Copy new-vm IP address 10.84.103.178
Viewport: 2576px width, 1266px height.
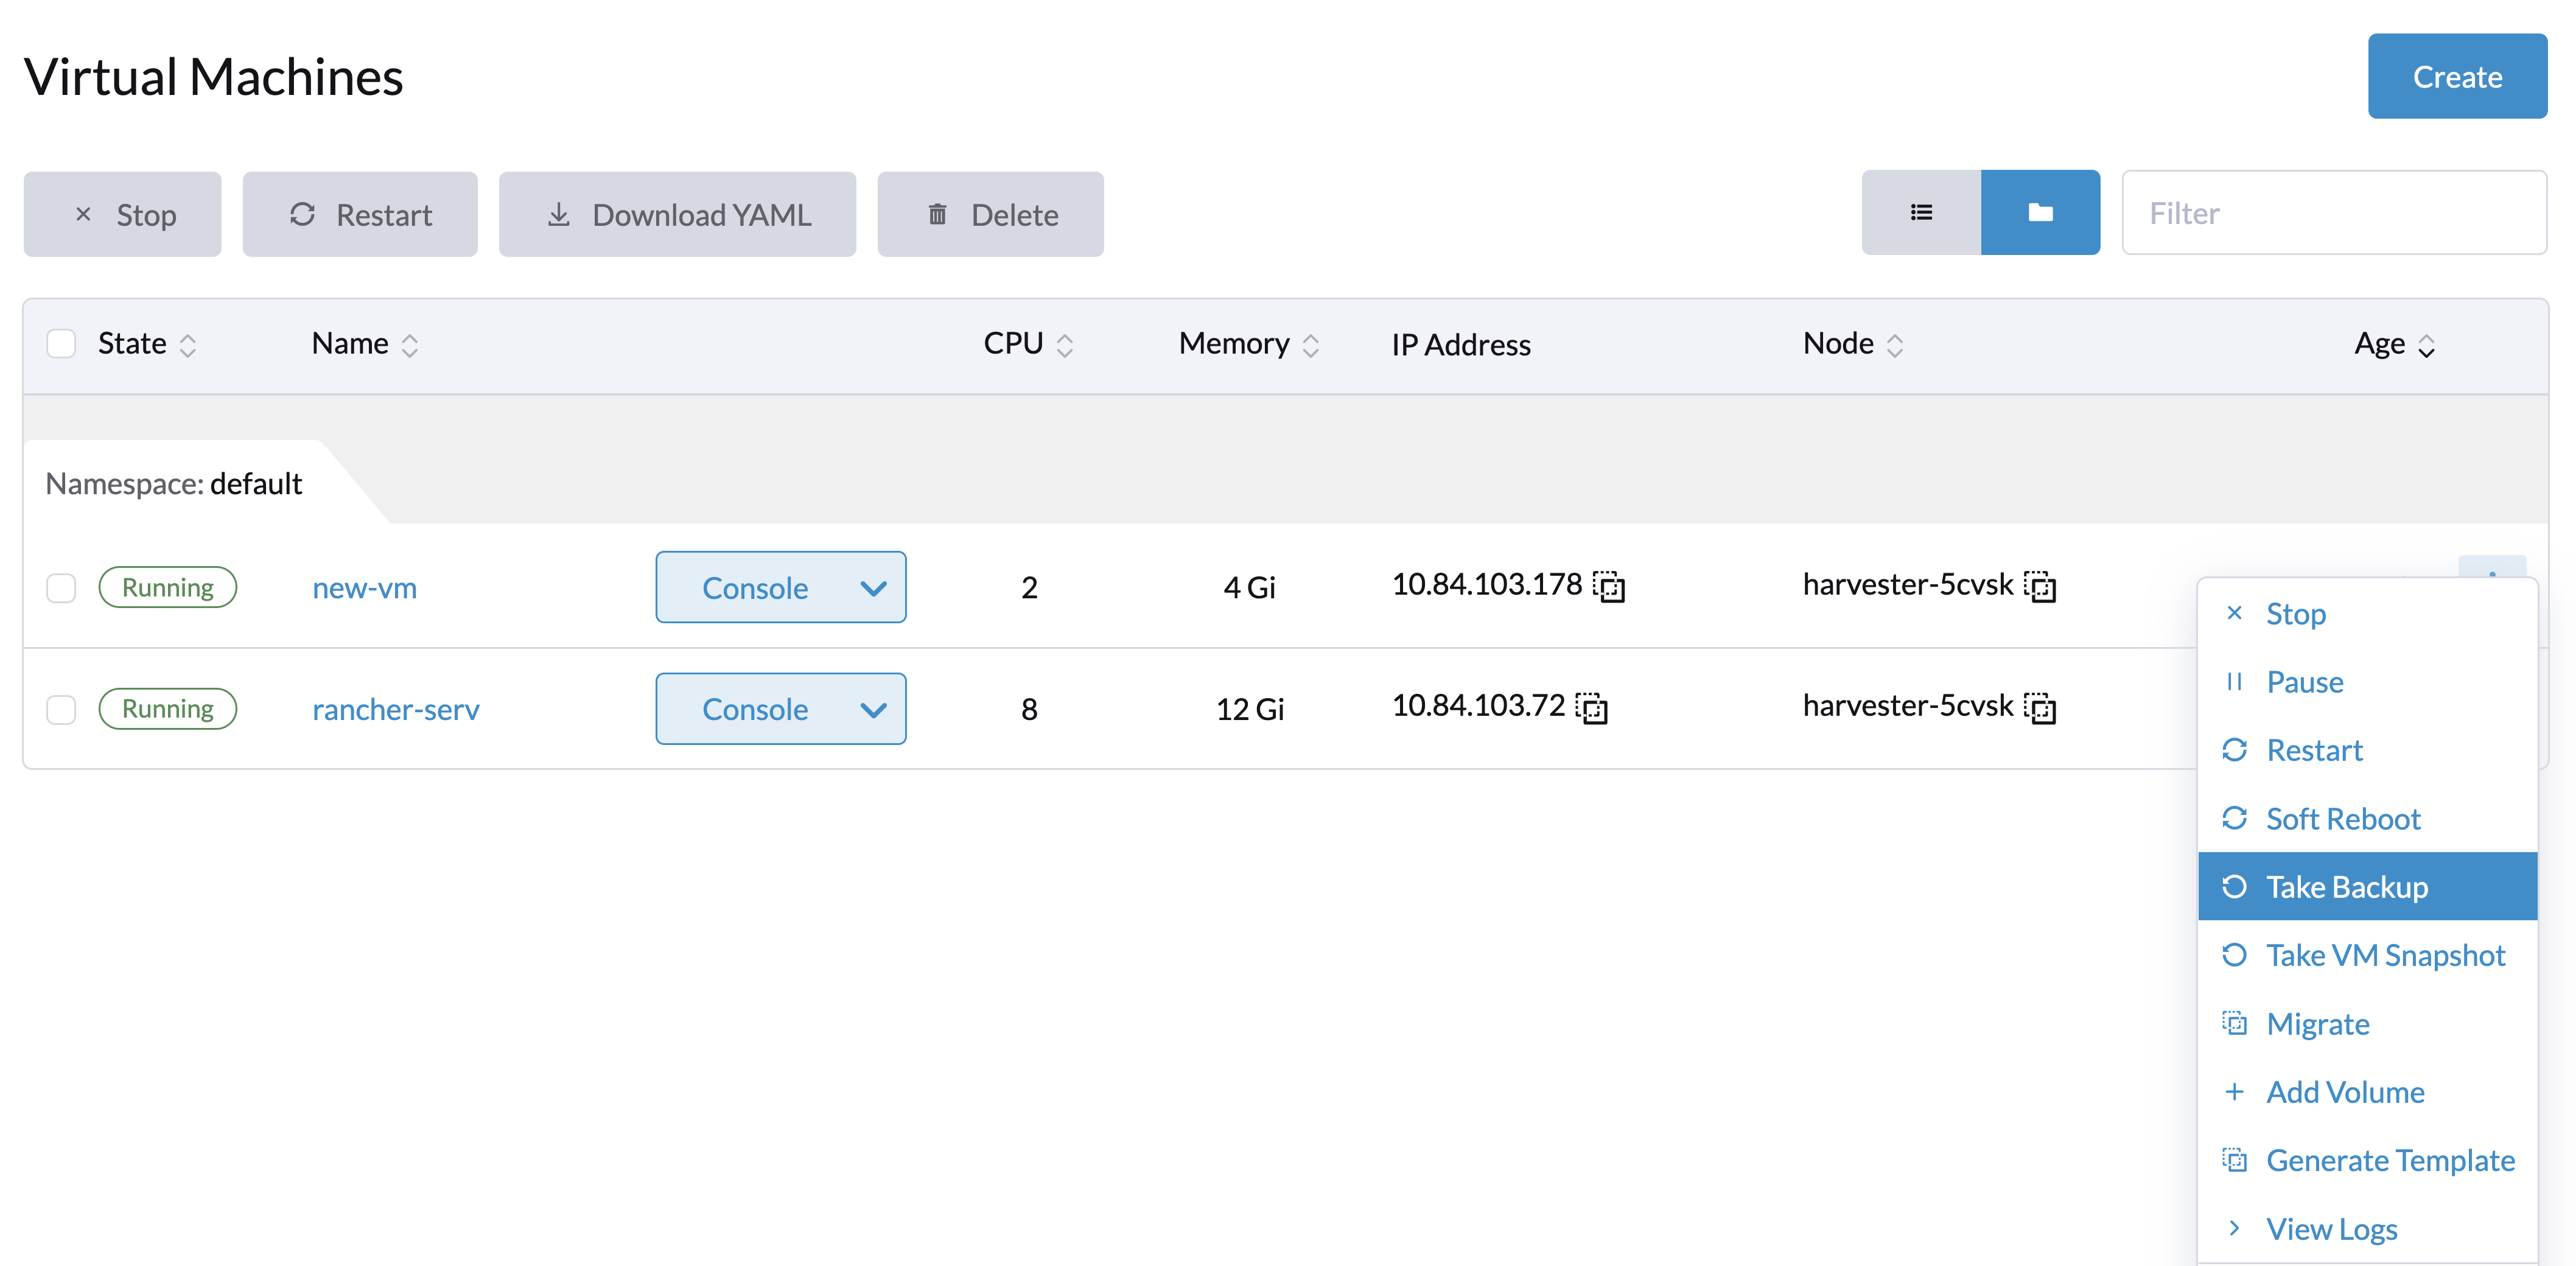pos(1608,587)
